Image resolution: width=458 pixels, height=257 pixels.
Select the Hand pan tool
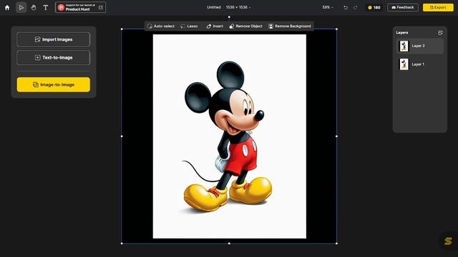click(x=34, y=8)
